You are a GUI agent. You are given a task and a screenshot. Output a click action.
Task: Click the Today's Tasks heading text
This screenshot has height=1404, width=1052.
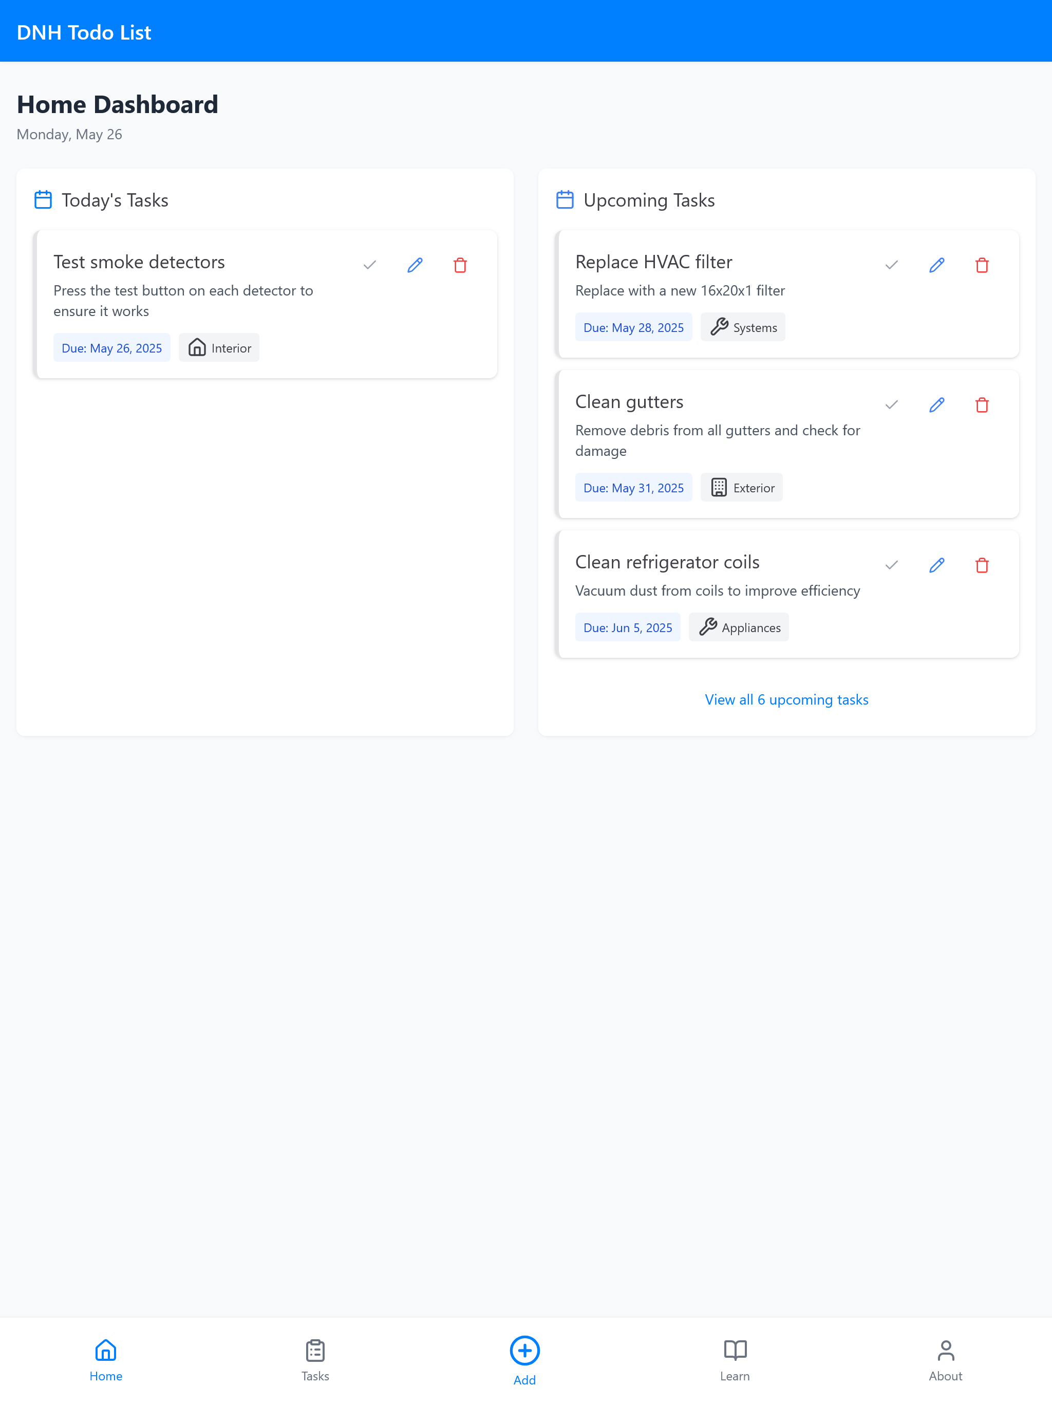coord(115,200)
